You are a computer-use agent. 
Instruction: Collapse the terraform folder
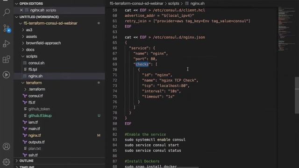pyautogui.click(x=23, y=83)
